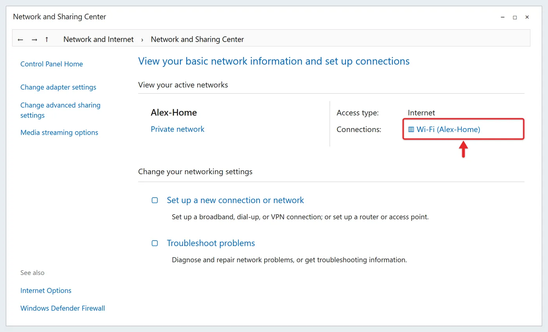The width and height of the screenshot is (548, 332).
Task: Close the Network and Sharing Center window
Action: (527, 17)
